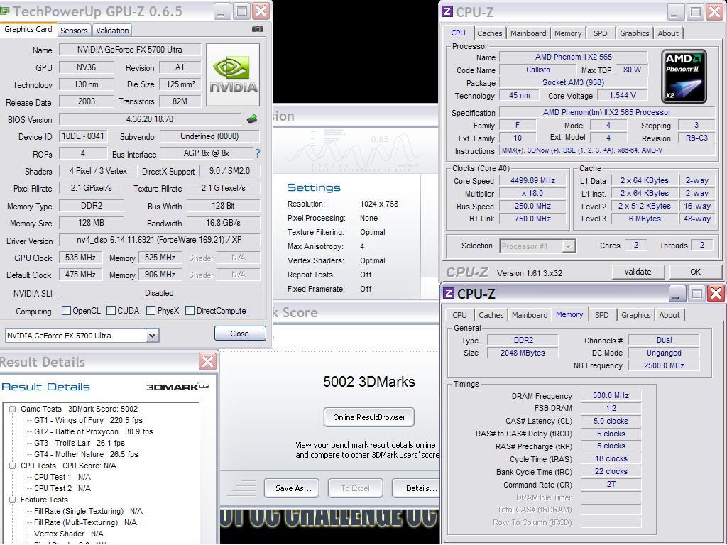Open the Memory tab in upper CPU-Z

568,33
